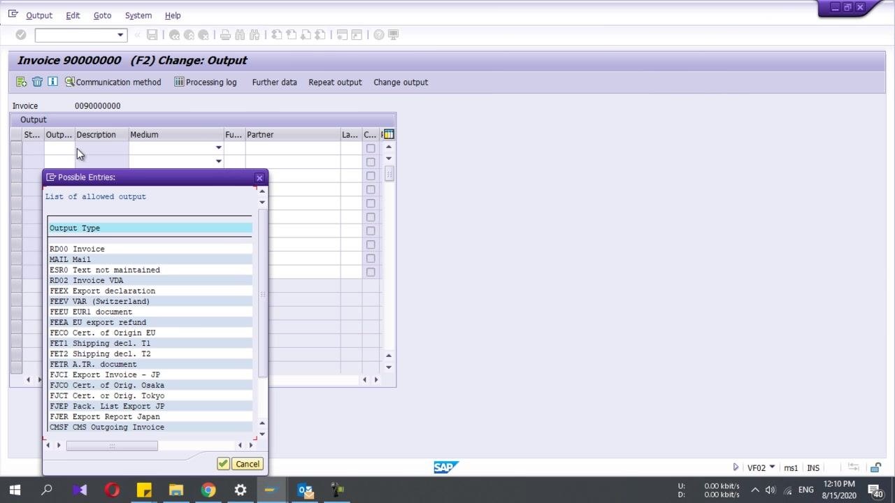Open the table settings icon in the Output grid
The width and height of the screenshot is (895, 503).
(x=389, y=134)
